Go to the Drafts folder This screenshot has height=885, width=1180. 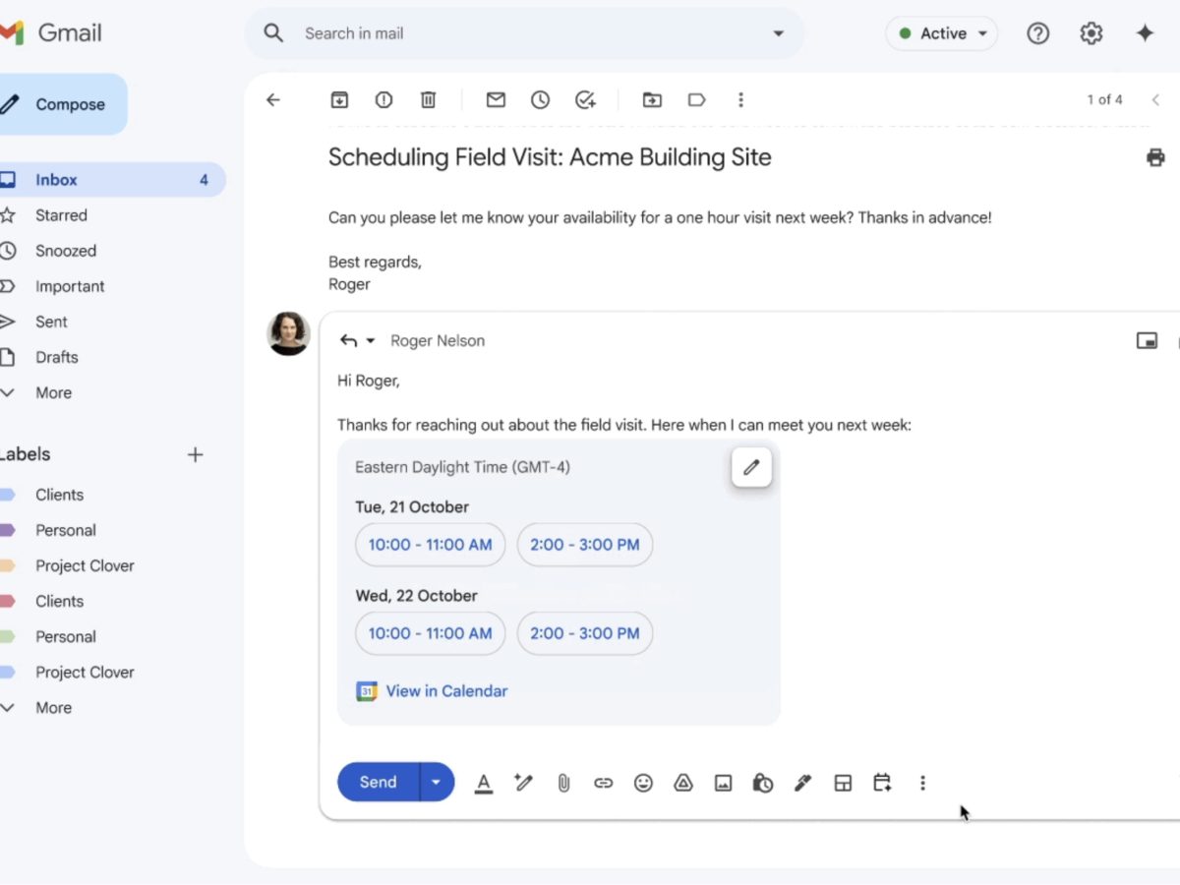tap(56, 357)
